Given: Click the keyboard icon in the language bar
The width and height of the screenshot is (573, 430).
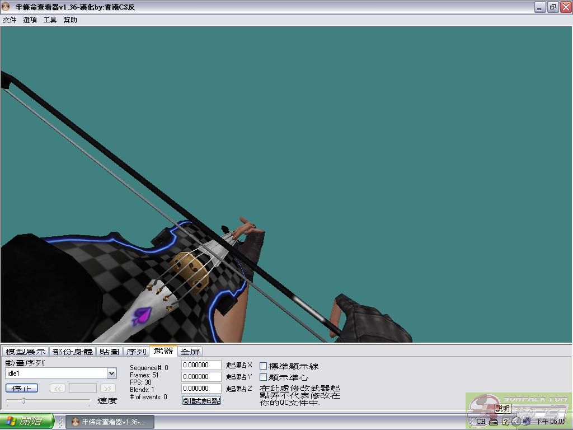Looking at the screenshot, I should pyautogui.click(x=493, y=422).
